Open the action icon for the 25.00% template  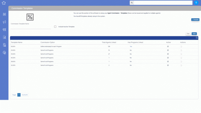pyautogui.click(x=181, y=50)
